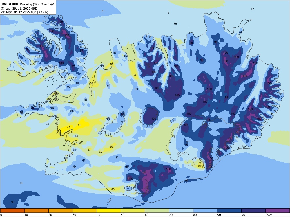Click the value '52' in the yellow patch
The width and height of the screenshot is (290, 217).
click(200, 166)
